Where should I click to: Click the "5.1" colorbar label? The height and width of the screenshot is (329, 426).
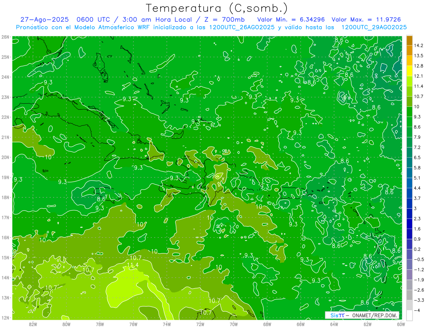tap(417, 178)
